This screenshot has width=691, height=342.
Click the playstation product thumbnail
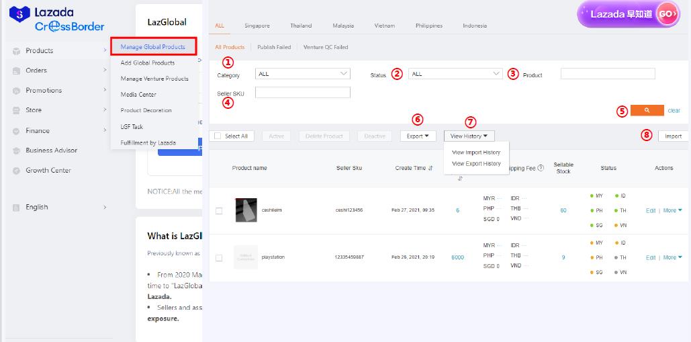(x=246, y=257)
